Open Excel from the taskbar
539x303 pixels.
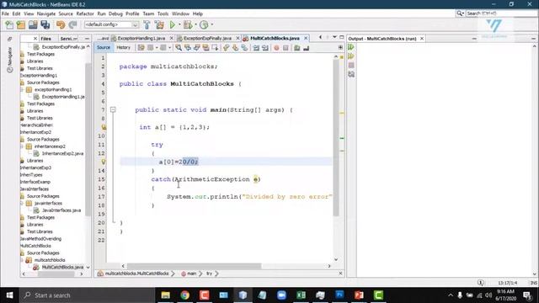pyautogui.click(x=302, y=295)
